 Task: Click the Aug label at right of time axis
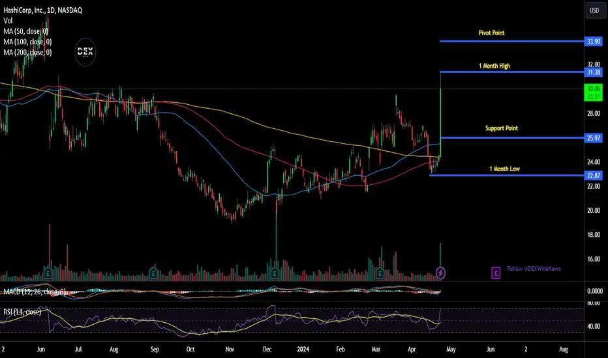coord(564,349)
